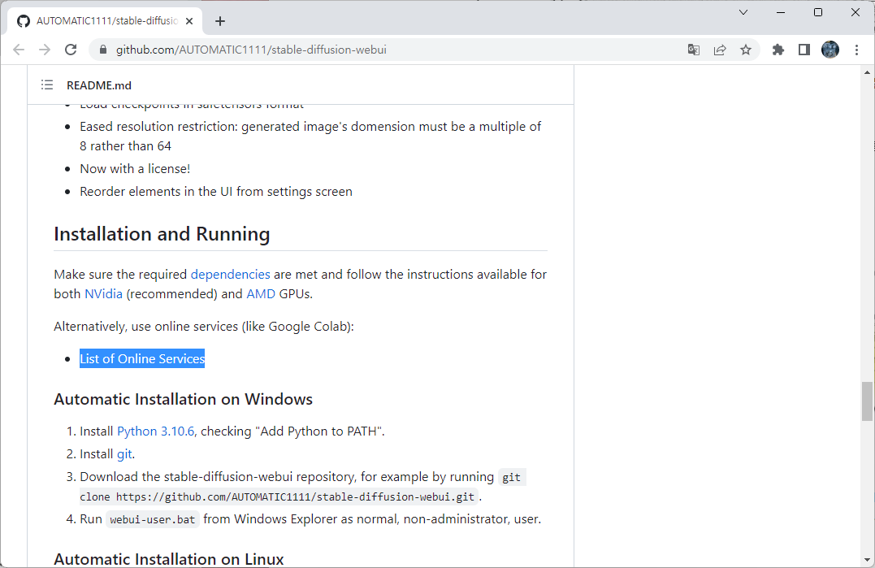
Task: Click the git clone URL code
Action: [279, 496]
